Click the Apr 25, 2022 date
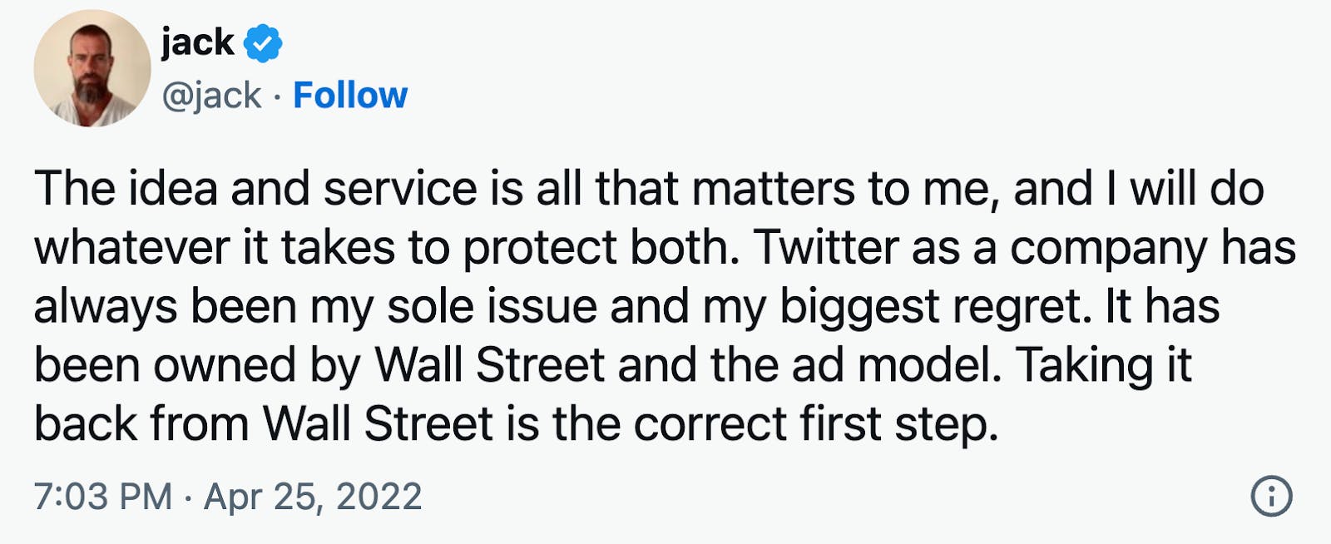 pyautogui.click(x=313, y=497)
